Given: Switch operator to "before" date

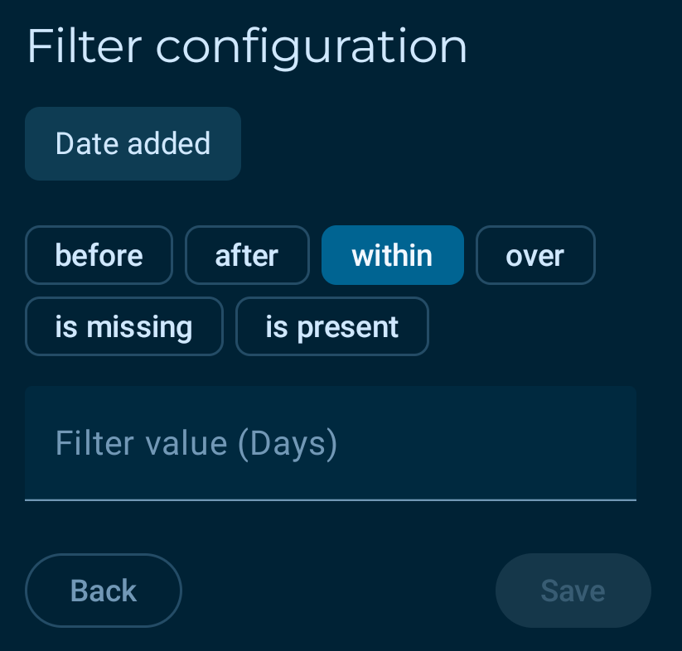Looking at the screenshot, I should pyautogui.click(x=99, y=255).
